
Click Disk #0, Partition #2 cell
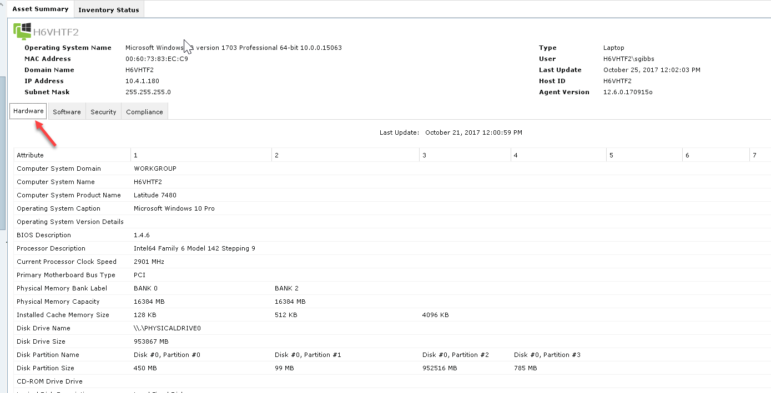[x=456, y=355]
